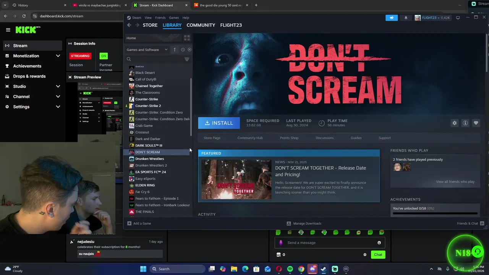Toggle the stream ON switch in Session Info
The image size is (489, 275).
[104, 56]
